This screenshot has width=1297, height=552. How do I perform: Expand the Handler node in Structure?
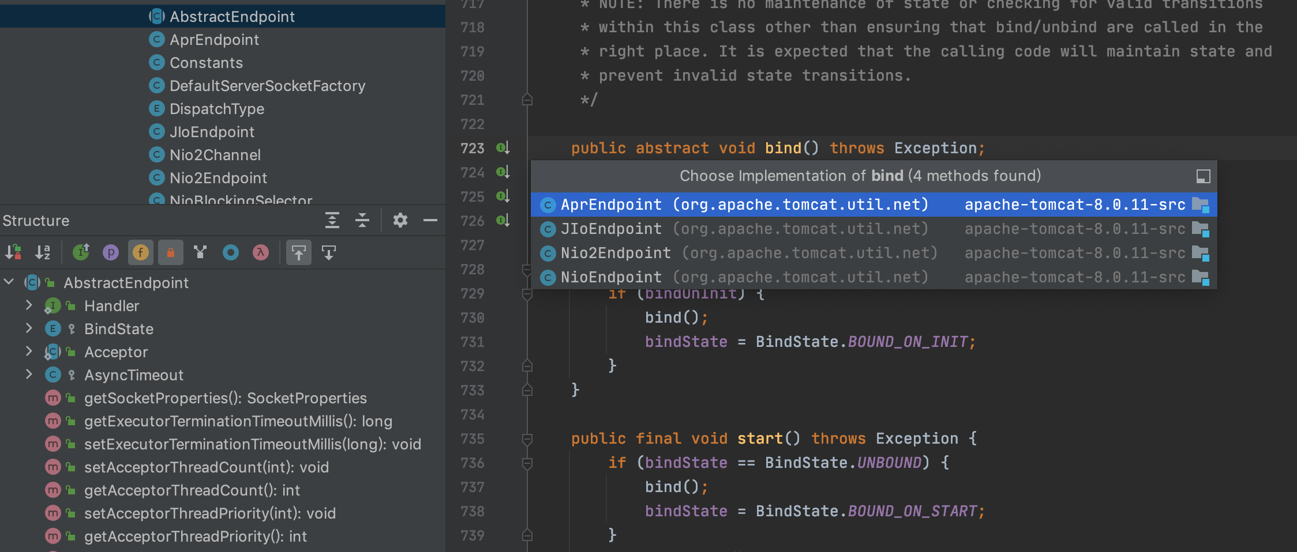coord(29,305)
